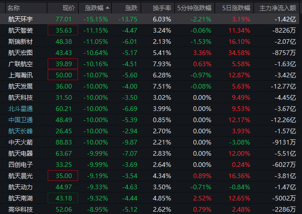Click the 名称 column header
This screenshot has height=214, width=302.
[14, 8]
